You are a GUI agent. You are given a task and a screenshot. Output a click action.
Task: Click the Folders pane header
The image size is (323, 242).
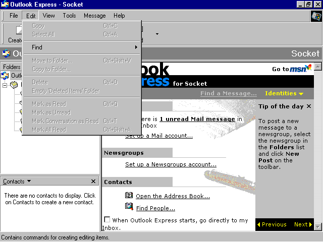[x=11, y=67]
